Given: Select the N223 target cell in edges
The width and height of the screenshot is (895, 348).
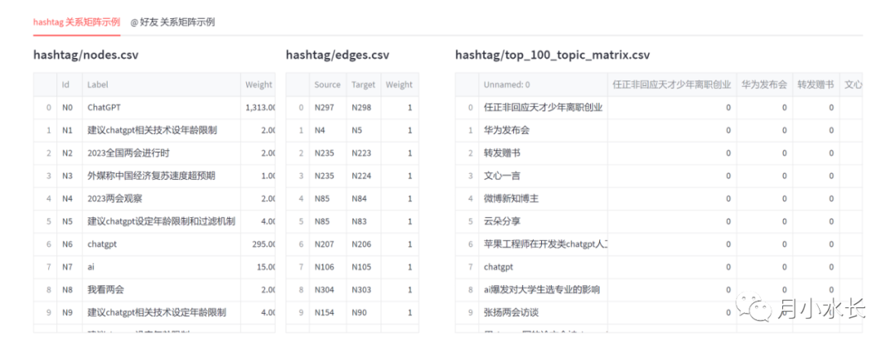Looking at the screenshot, I should (x=364, y=153).
